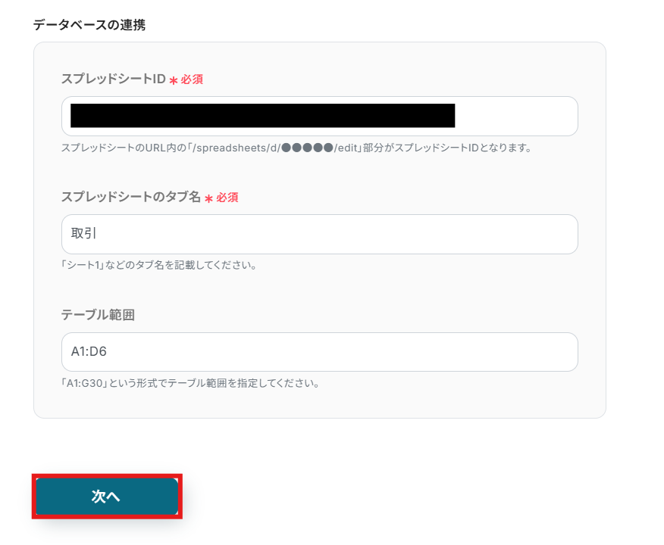The image size is (664, 545).
Task: Click the テーブル範囲 label
Action: pos(98,315)
